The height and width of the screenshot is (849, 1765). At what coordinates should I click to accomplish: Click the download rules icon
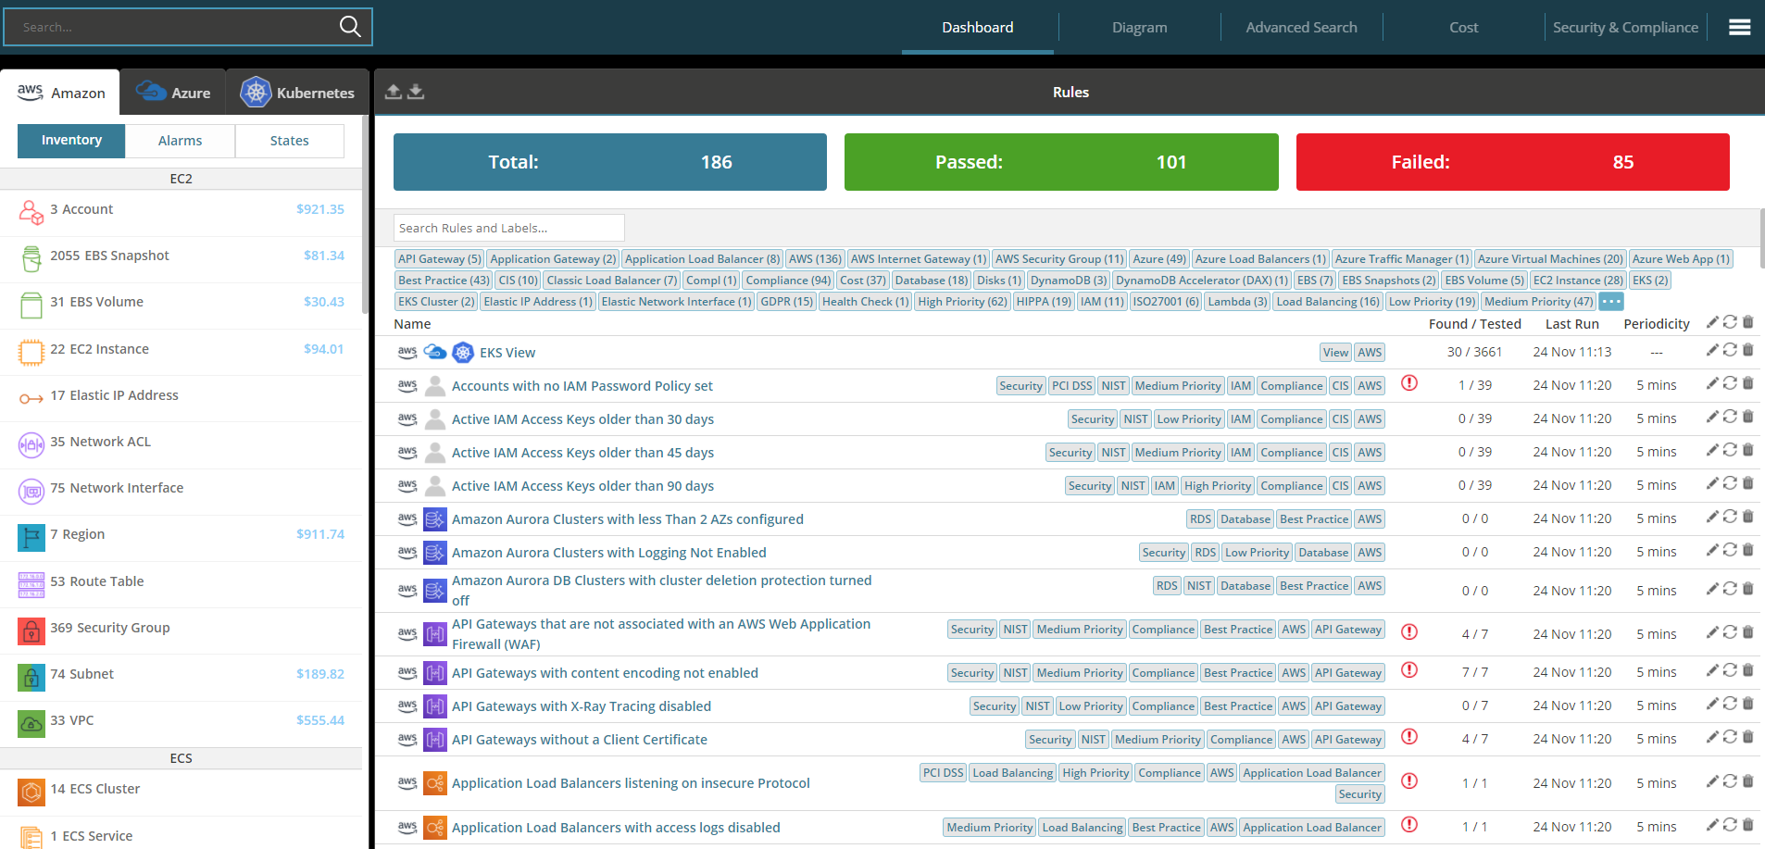tap(416, 92)
